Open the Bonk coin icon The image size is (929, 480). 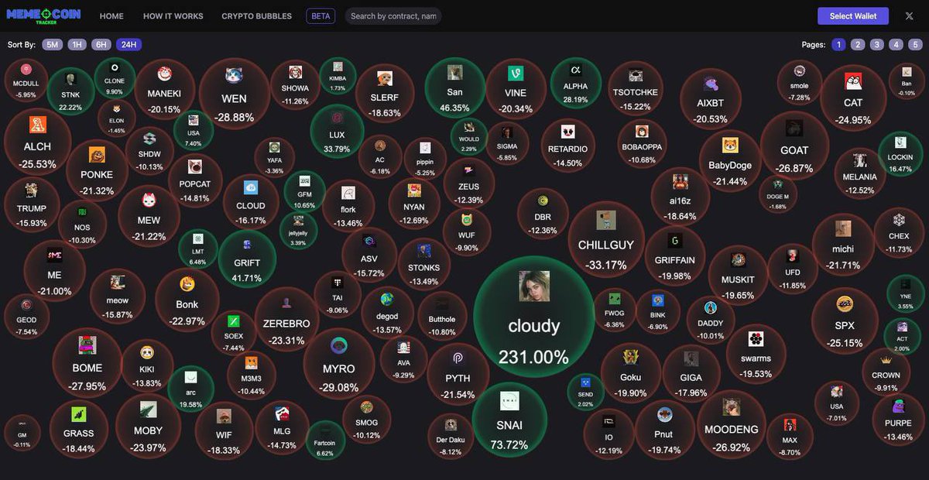187,284
